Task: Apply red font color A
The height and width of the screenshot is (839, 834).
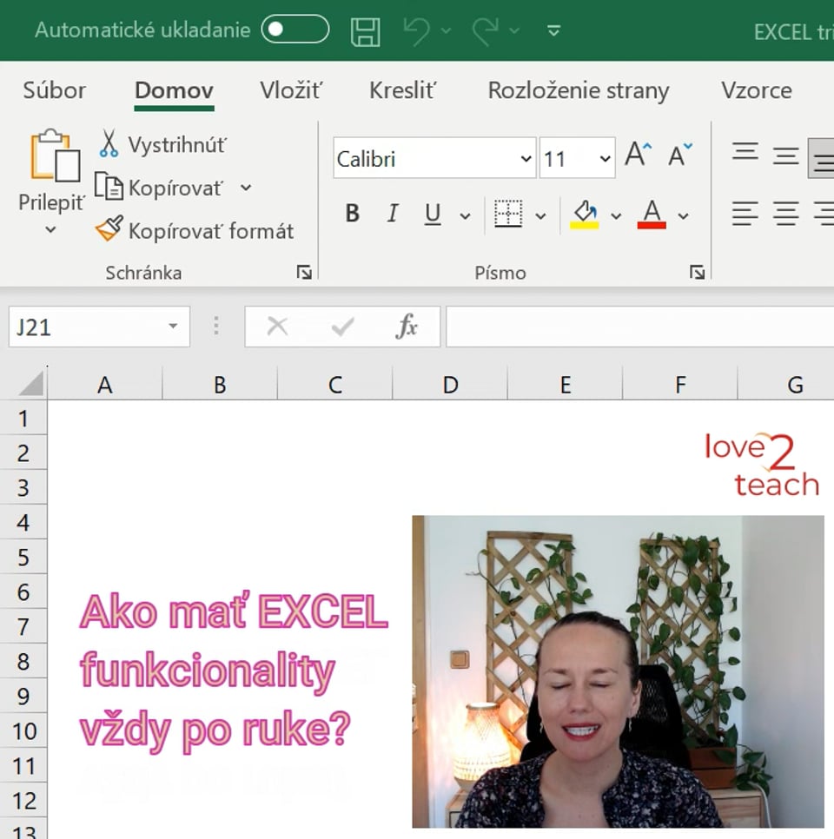Action: click(652, 214)
